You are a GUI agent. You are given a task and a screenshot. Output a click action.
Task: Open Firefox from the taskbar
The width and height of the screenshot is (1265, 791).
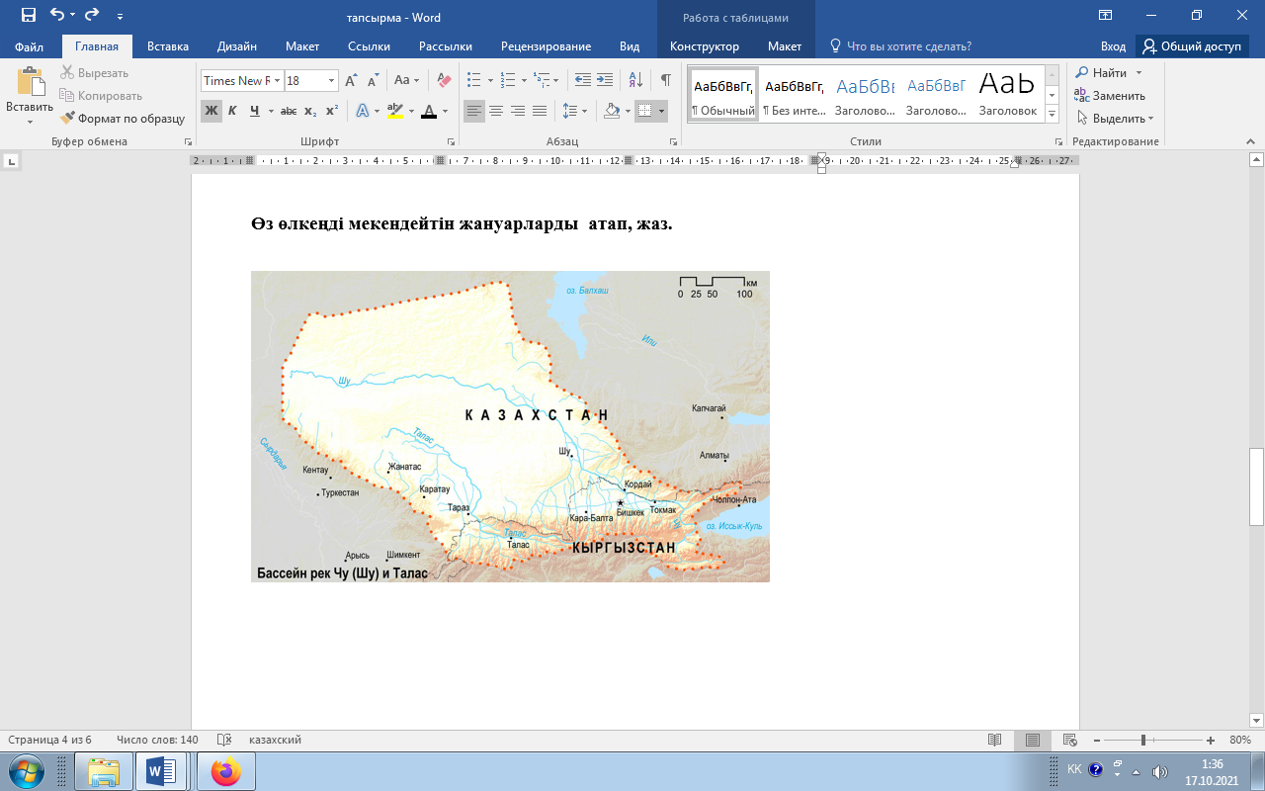(x=225, y=771)
